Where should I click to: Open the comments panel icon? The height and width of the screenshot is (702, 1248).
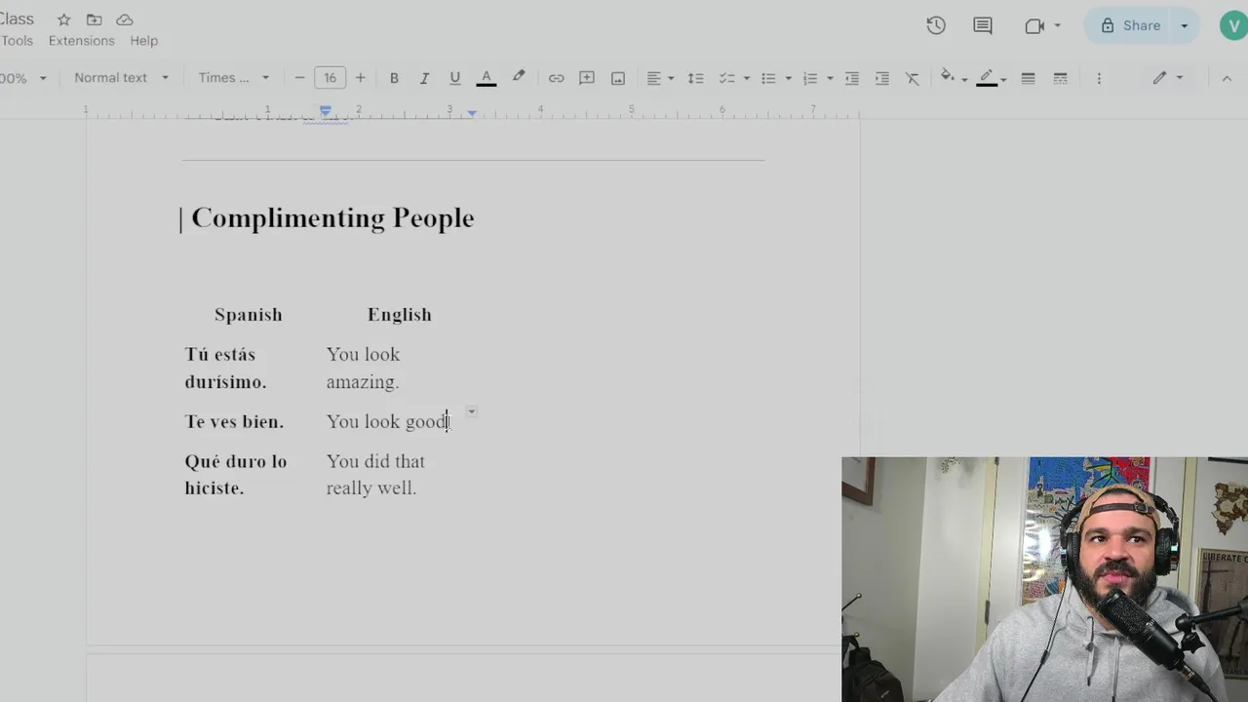click(983, 25)
